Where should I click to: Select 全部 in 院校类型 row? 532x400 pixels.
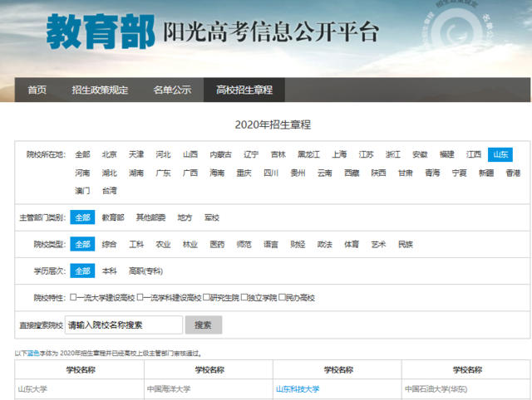coord(82,244)
